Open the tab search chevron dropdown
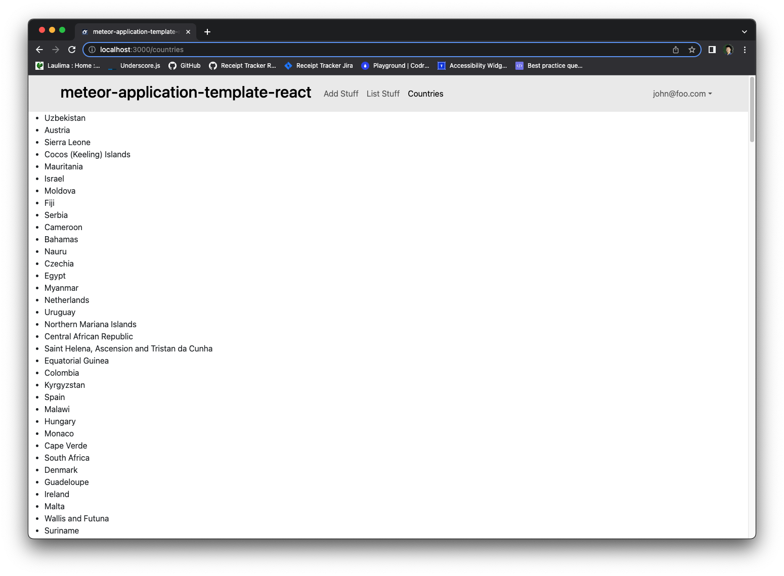 744,32
